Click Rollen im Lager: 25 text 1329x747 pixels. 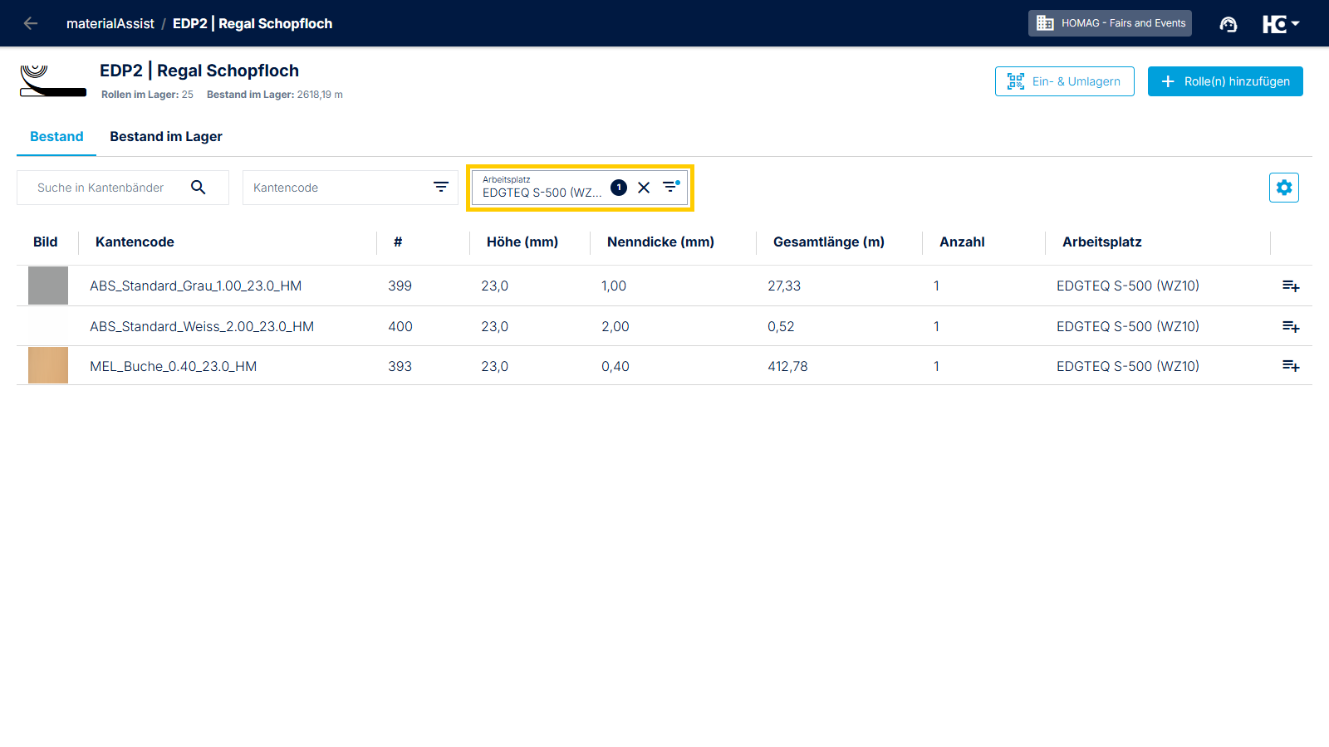pos(147,95)
